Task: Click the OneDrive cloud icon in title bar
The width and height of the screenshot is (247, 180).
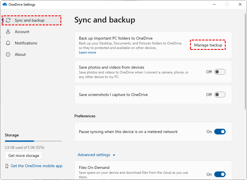Action: point(5,5)
